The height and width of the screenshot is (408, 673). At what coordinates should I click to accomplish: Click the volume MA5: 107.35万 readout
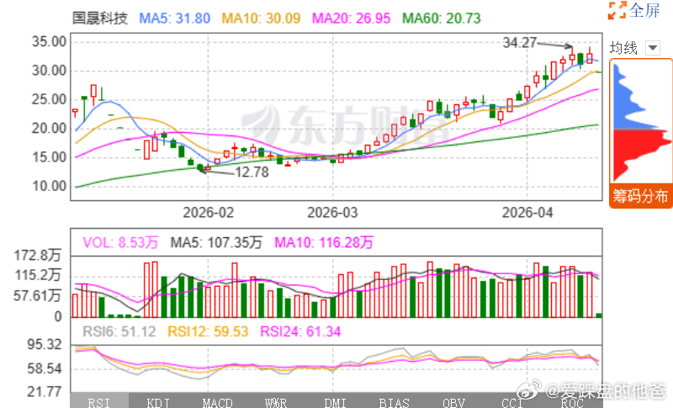click(x=216, y=242)
